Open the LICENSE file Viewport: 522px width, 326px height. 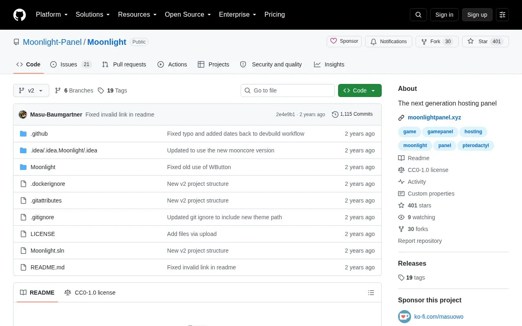(x=43, y=234)
